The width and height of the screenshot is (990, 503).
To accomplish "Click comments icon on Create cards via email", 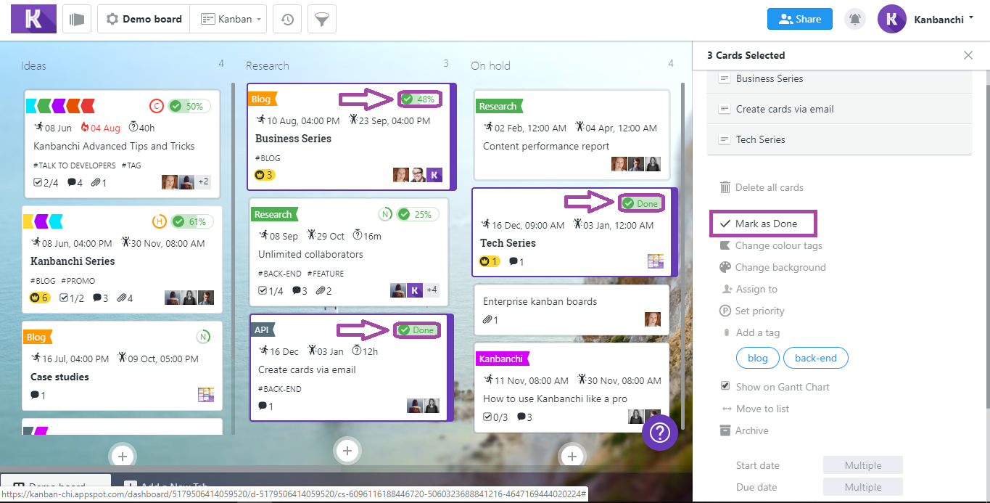I will coord(263,406).
